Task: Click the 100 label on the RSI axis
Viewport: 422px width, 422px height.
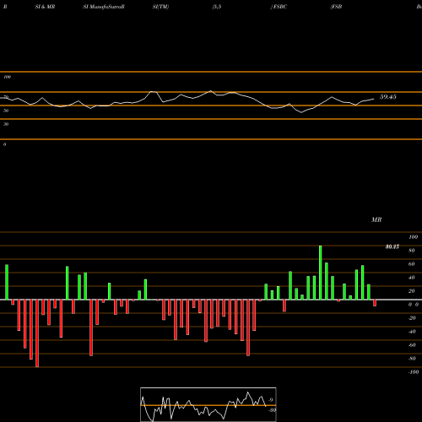Action: pyautogui.click(x=7, y=77)
